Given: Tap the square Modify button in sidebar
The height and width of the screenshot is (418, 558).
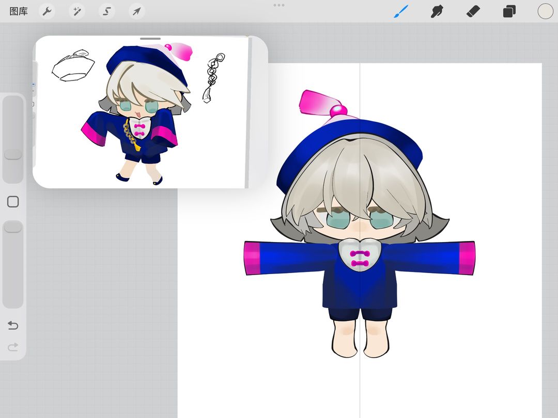Looking at the screenshot, I should (x=13, y=202).
